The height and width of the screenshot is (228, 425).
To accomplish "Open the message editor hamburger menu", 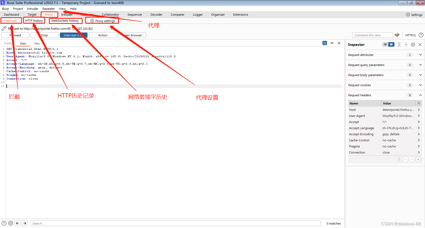I will tap(339, 43).
